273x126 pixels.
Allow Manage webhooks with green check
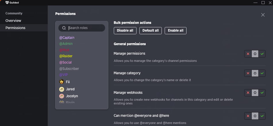(x=262, y=93)
